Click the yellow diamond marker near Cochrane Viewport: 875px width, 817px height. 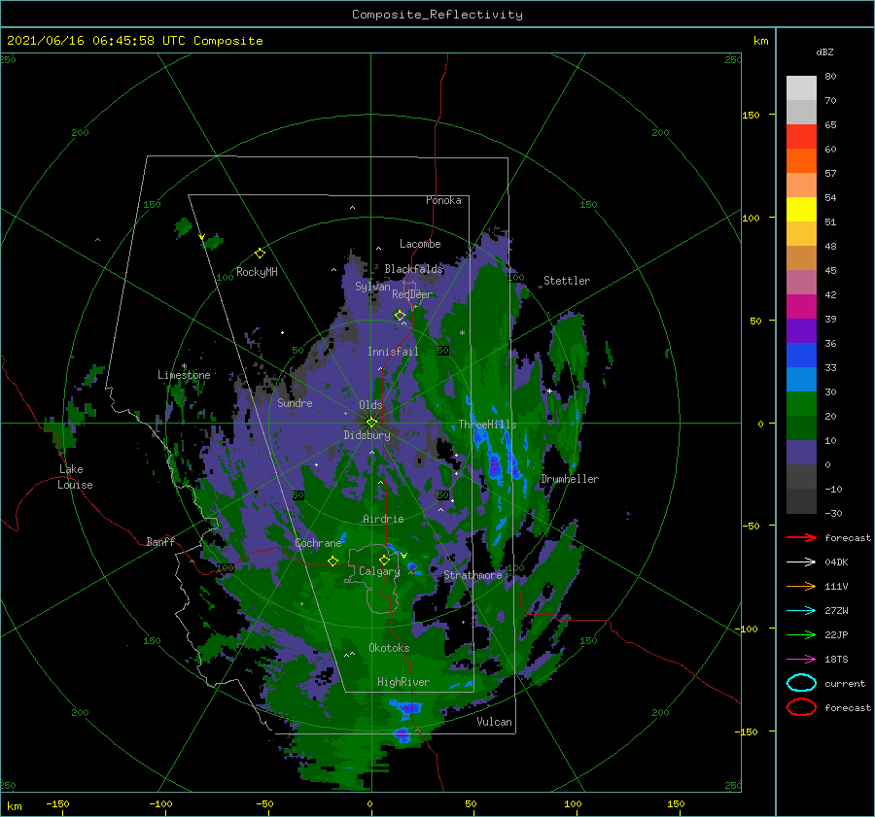(332, 561)
